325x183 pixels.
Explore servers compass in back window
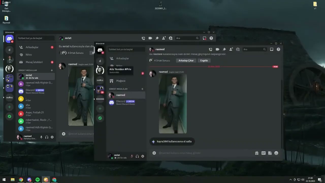(x=9, y=116)
